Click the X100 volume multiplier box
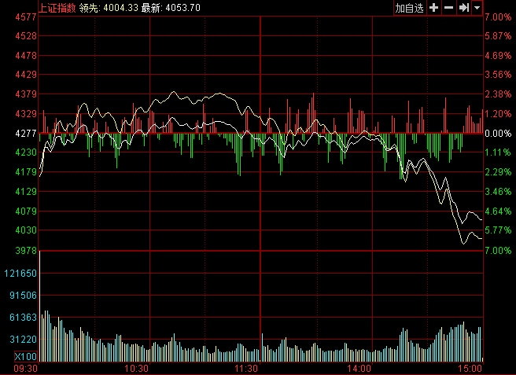516x375 pixels. [25, 357]
